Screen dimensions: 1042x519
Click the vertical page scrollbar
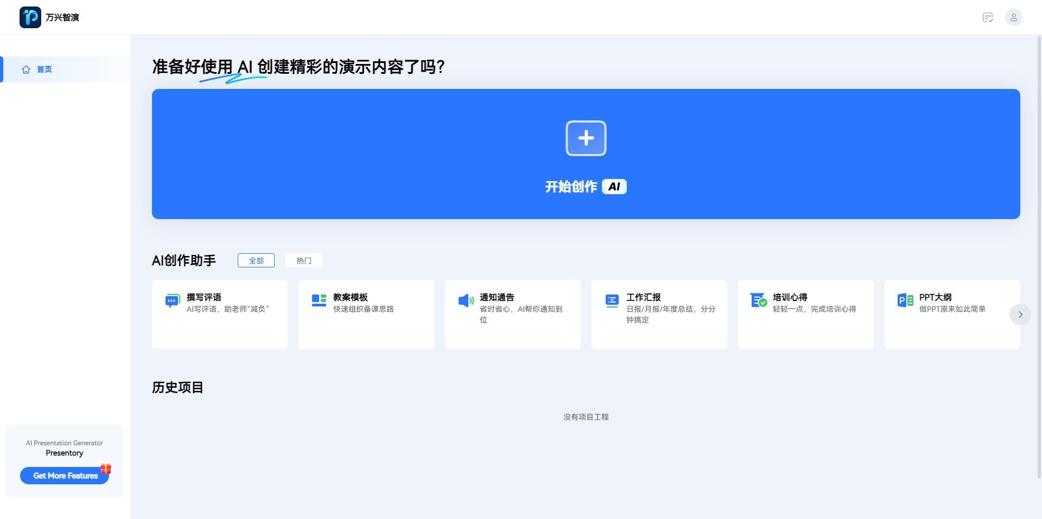[x=1039, y=255]
